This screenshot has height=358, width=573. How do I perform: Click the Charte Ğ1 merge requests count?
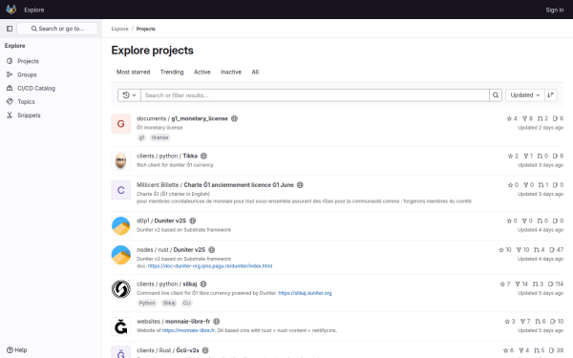pyautogui.click(x=543, y=185)
